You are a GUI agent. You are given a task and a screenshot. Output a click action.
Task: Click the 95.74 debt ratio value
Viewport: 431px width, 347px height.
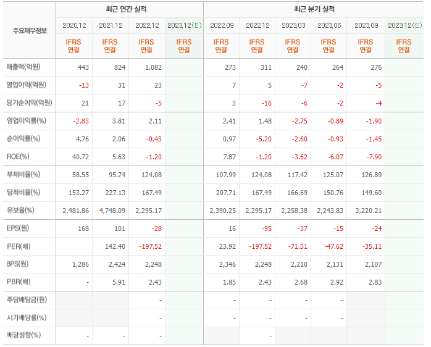coord(117,175)
